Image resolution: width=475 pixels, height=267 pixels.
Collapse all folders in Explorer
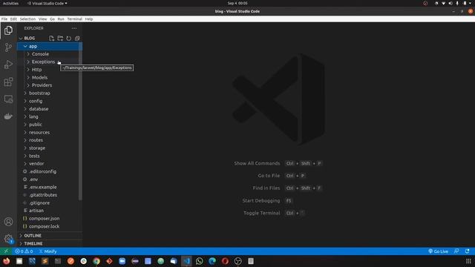[77, 38]
